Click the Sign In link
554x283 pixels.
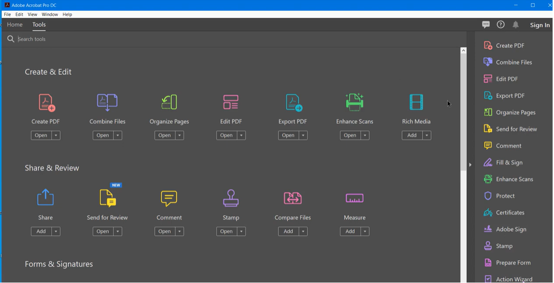(x=540, y=25)
